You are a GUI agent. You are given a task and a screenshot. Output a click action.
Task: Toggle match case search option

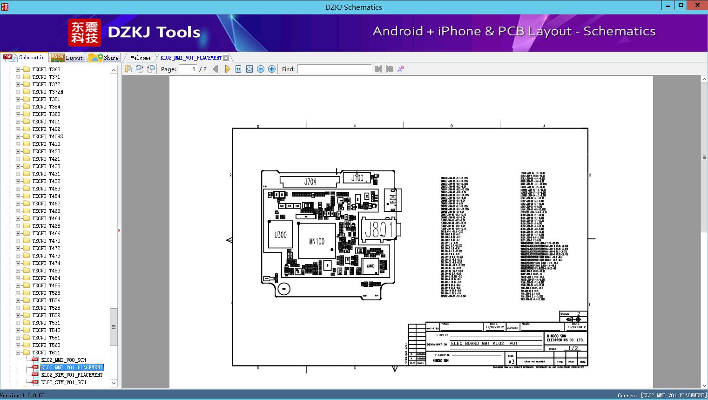[x=400, y=69]
